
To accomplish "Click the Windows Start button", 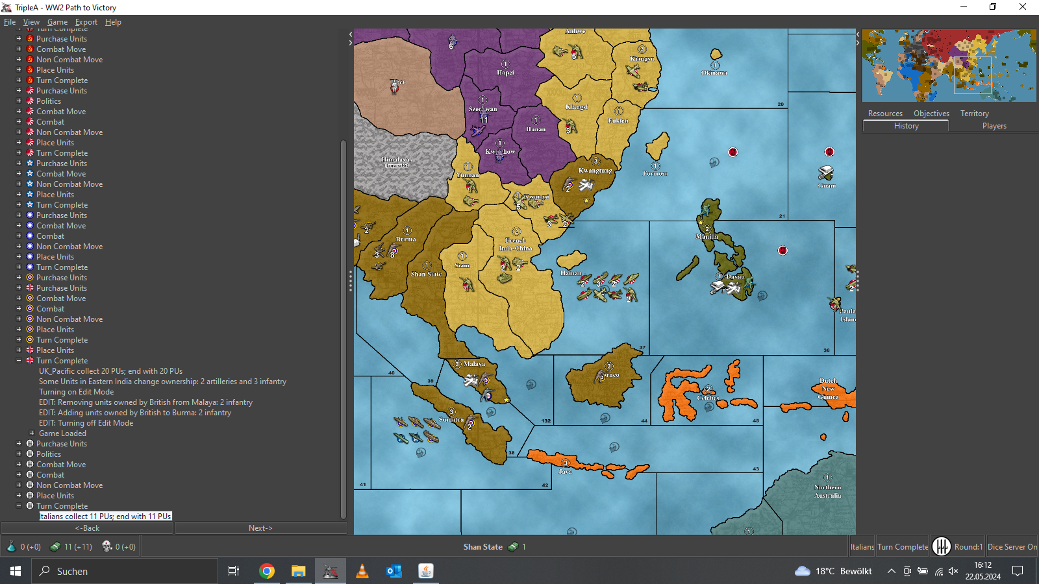I will tap(16, 571).
